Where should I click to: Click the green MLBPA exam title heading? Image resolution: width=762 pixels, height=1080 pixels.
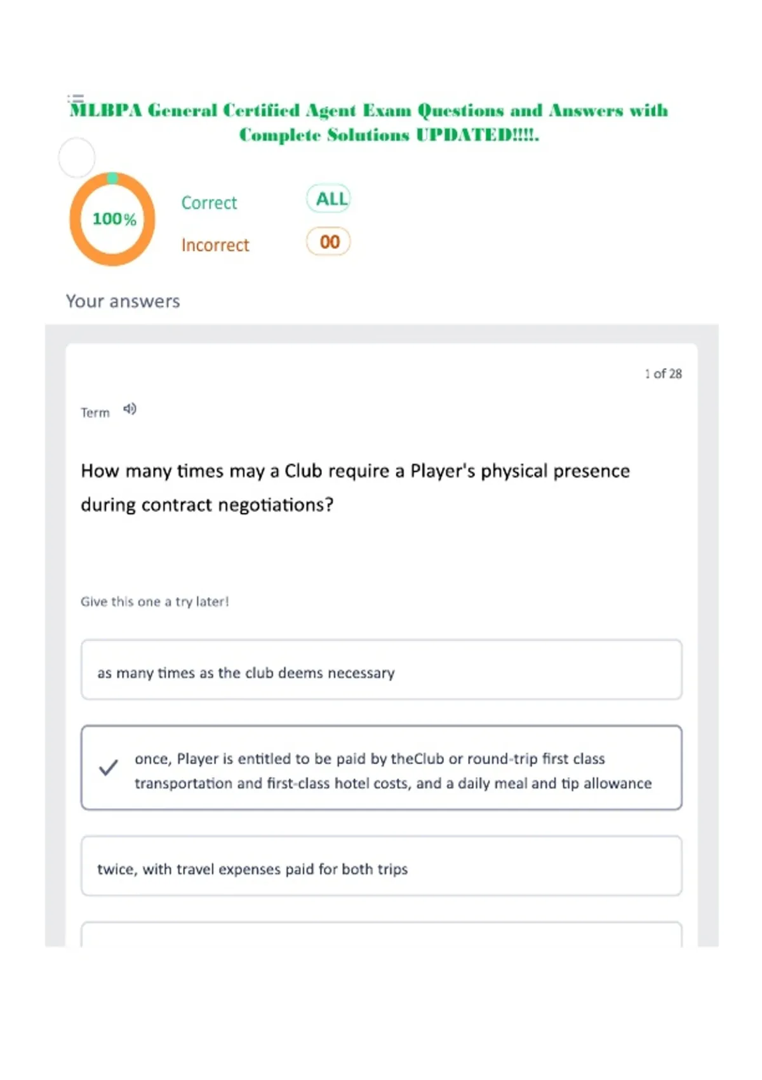pos(369,123)
